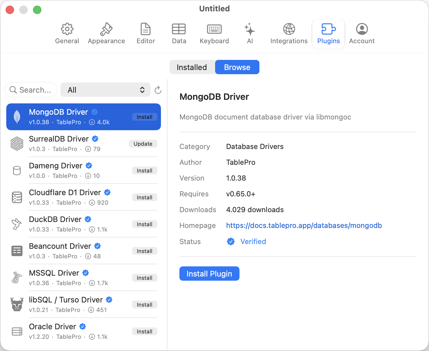
Task: Click the 4.029 downloads value
Action: coord(255,210)
